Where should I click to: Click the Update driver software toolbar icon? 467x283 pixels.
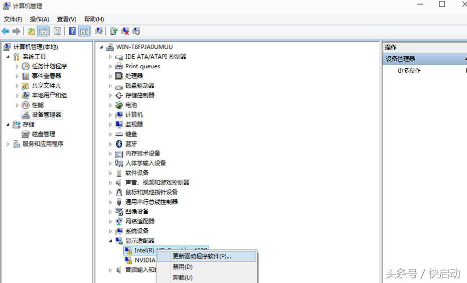(x=113, y=31)
